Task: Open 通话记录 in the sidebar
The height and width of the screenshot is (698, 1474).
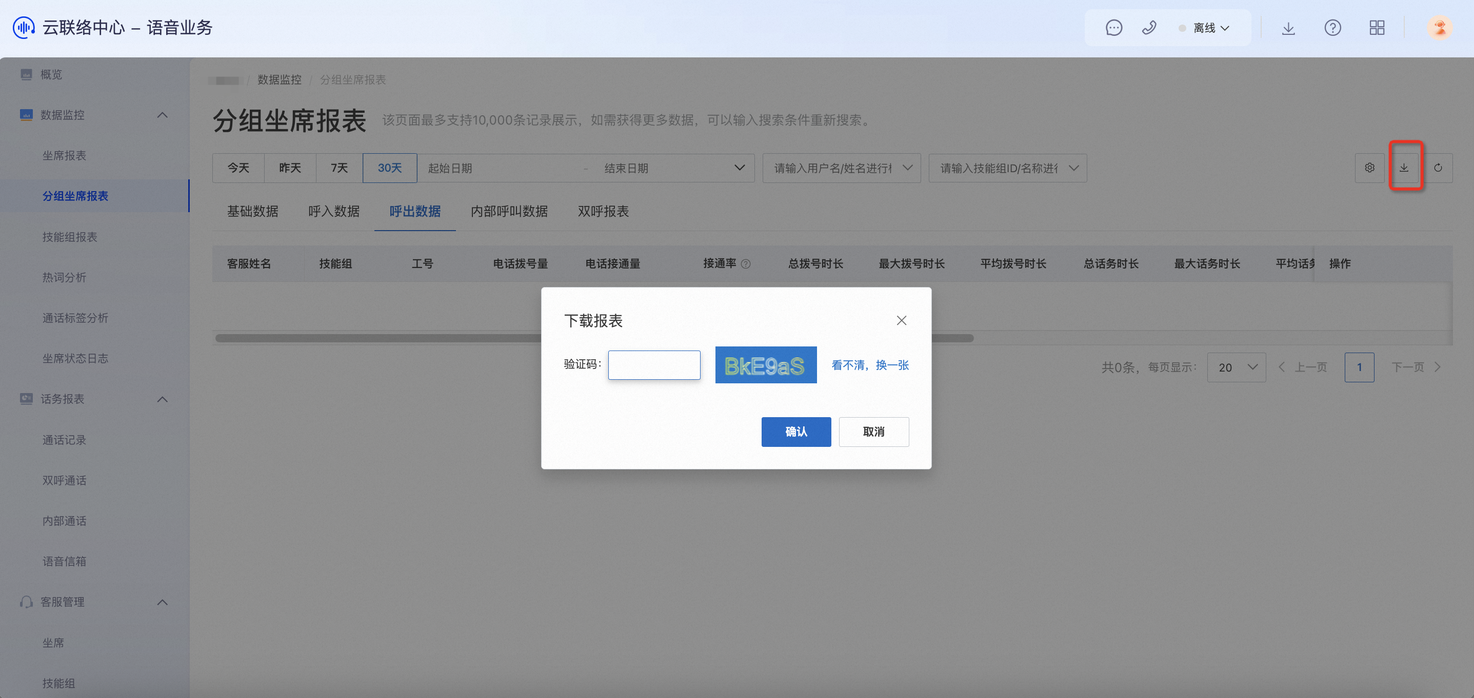Action: [64, 440]
